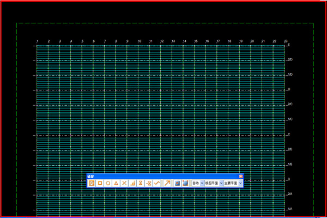The width and height of the screenshot is (327, 218).
Task: Select the circle center snap icon
Action: tap(108, 183)
